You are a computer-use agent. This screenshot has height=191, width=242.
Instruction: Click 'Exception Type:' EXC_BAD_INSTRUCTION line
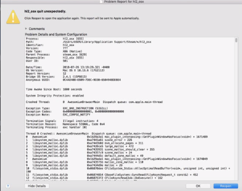(x=67, y=108)
